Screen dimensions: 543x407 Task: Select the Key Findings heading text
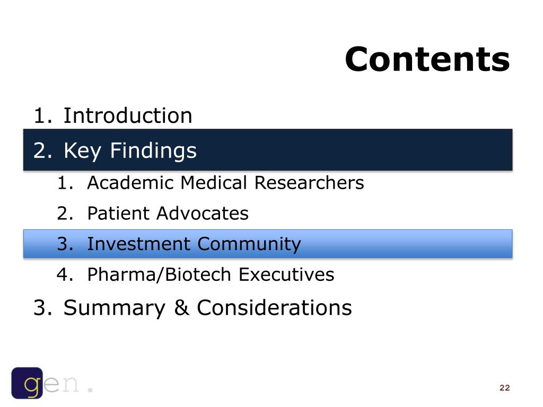(130, 151)
